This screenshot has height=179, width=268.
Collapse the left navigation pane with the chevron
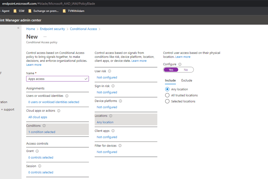click(x=18, y=28)
